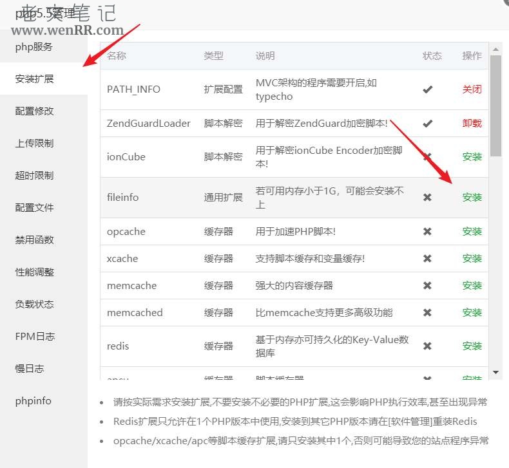Open the FPM日志 tab
The width and height of the screenshot is (509, 468).
35,337
